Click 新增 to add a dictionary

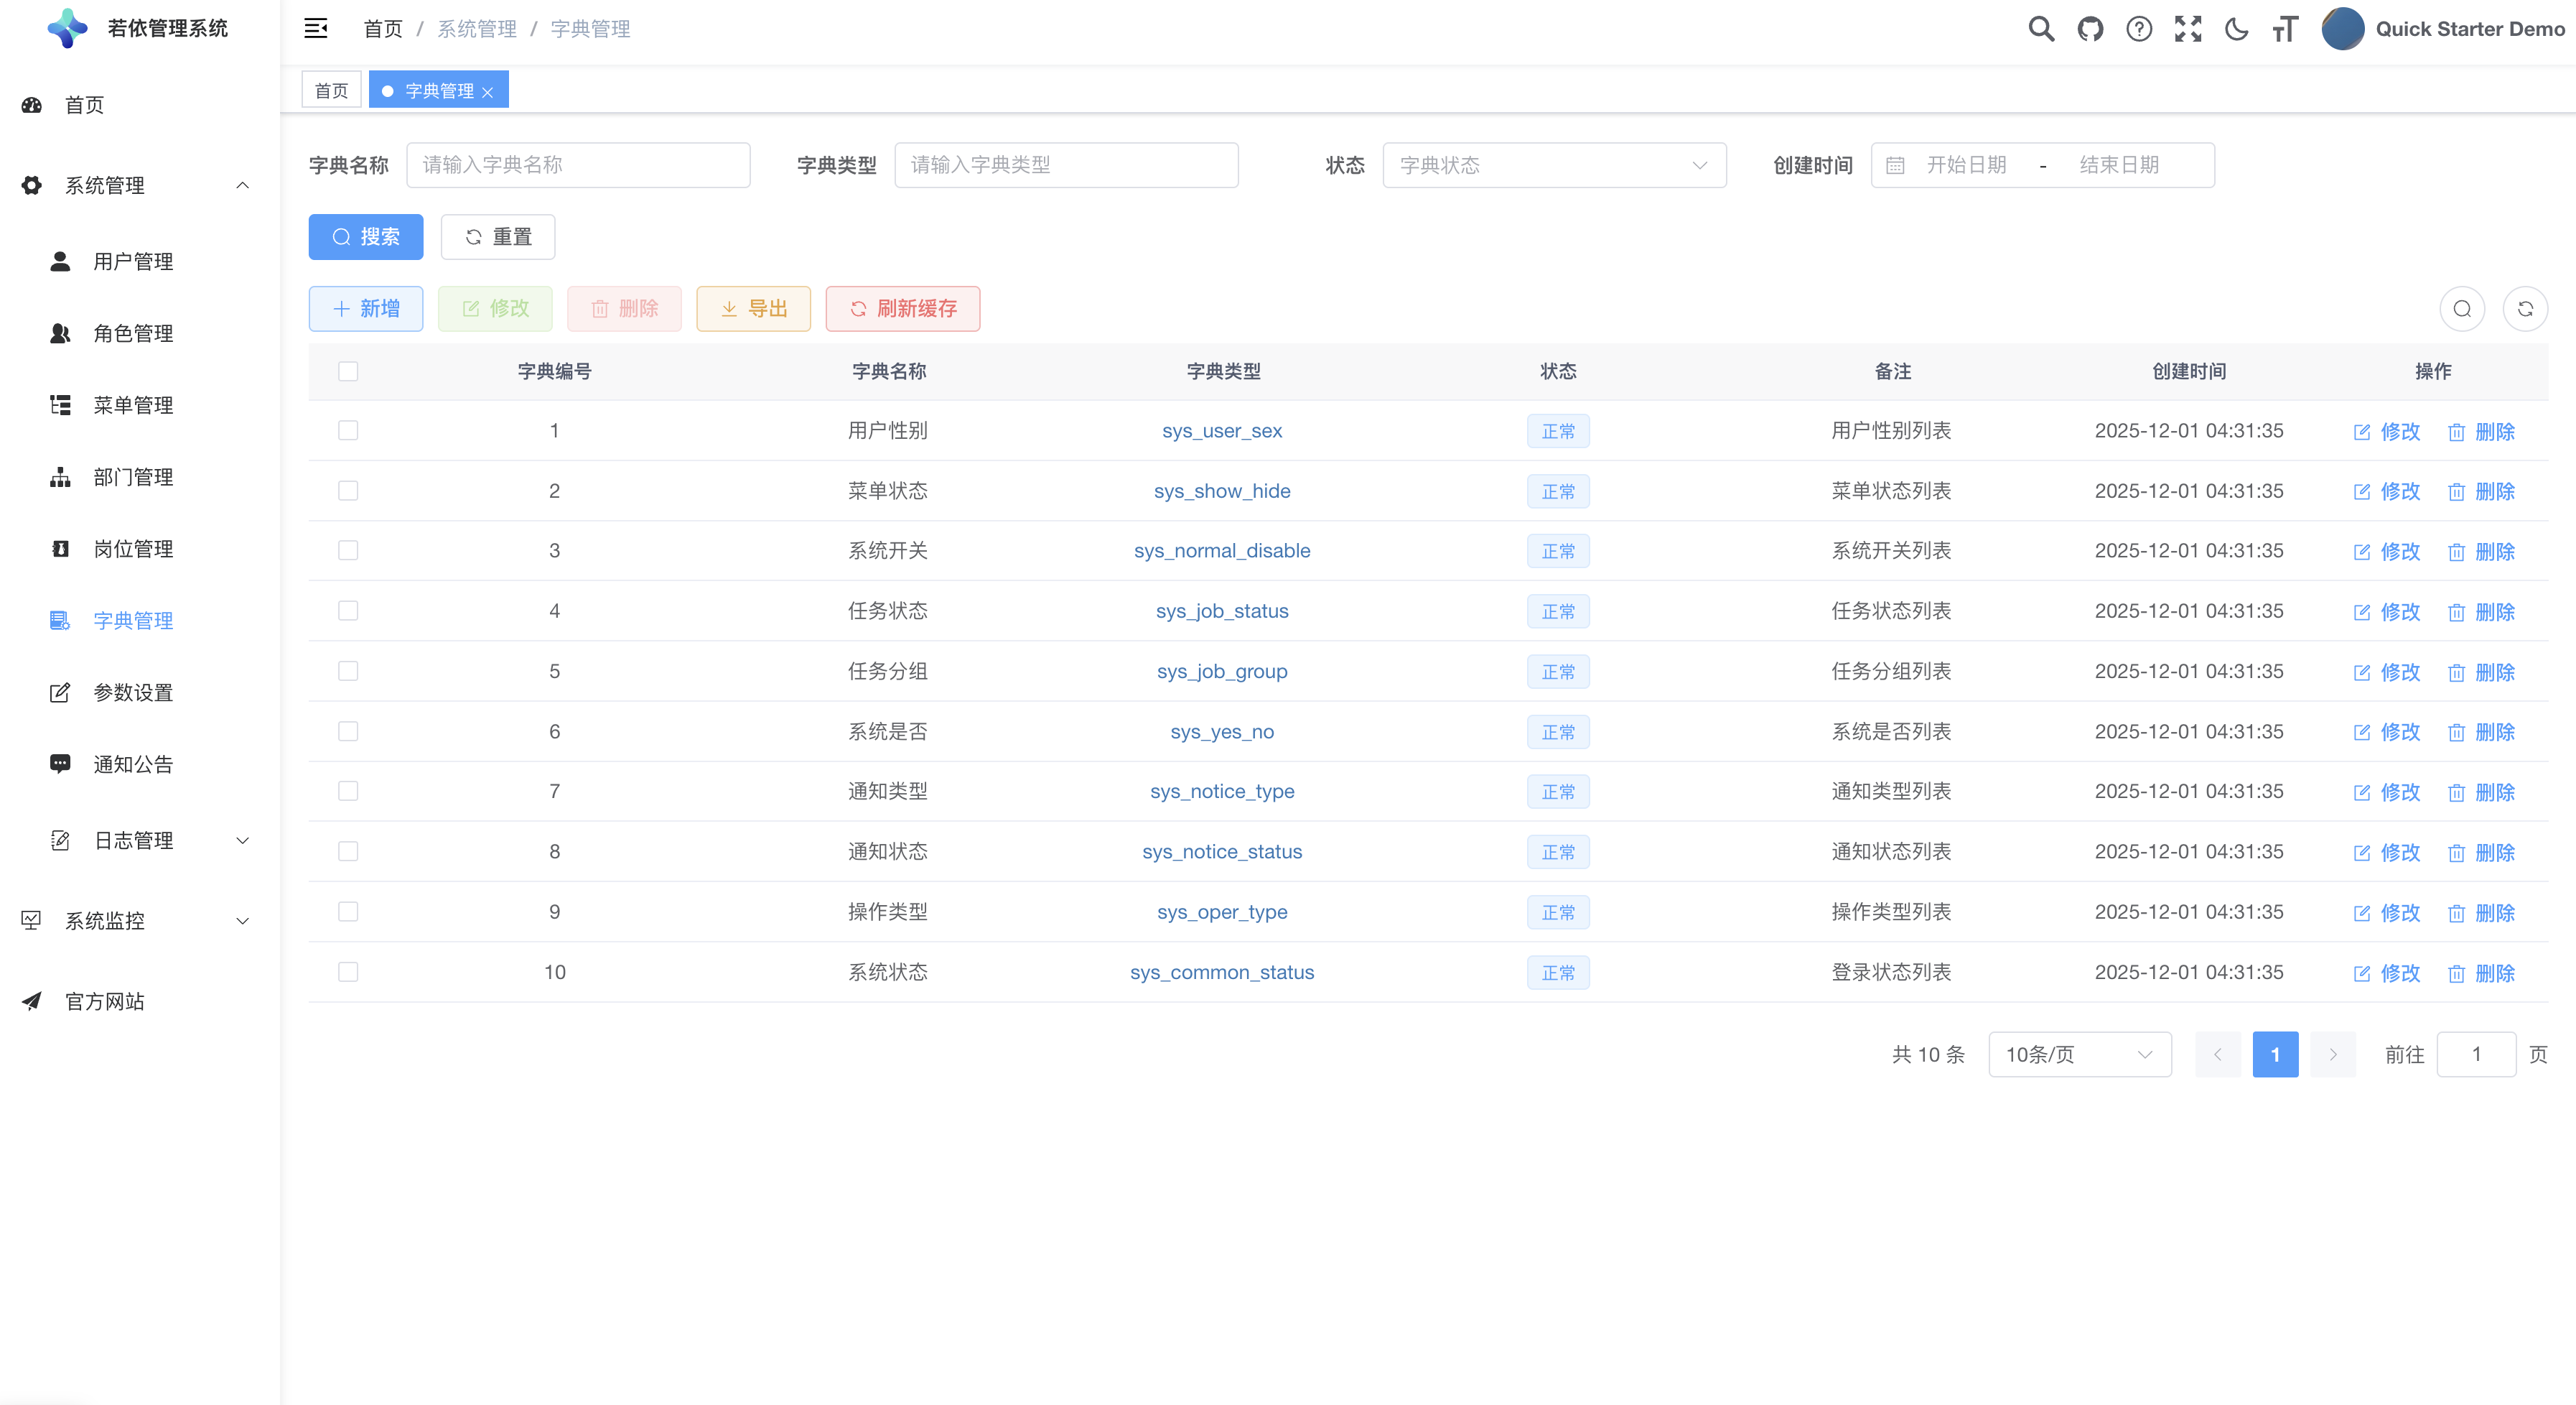coord(366,309)
